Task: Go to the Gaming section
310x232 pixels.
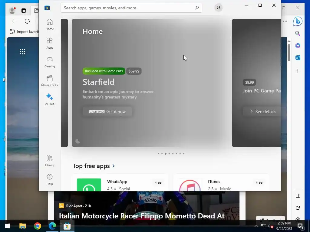Action: [50, 62]
